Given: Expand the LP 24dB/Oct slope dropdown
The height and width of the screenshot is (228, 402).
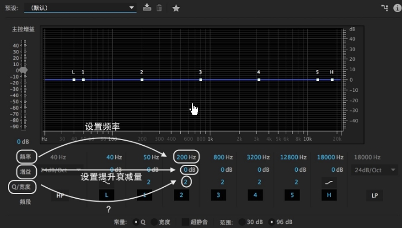Looking at the screenshot, I should [x=374, y=170].
